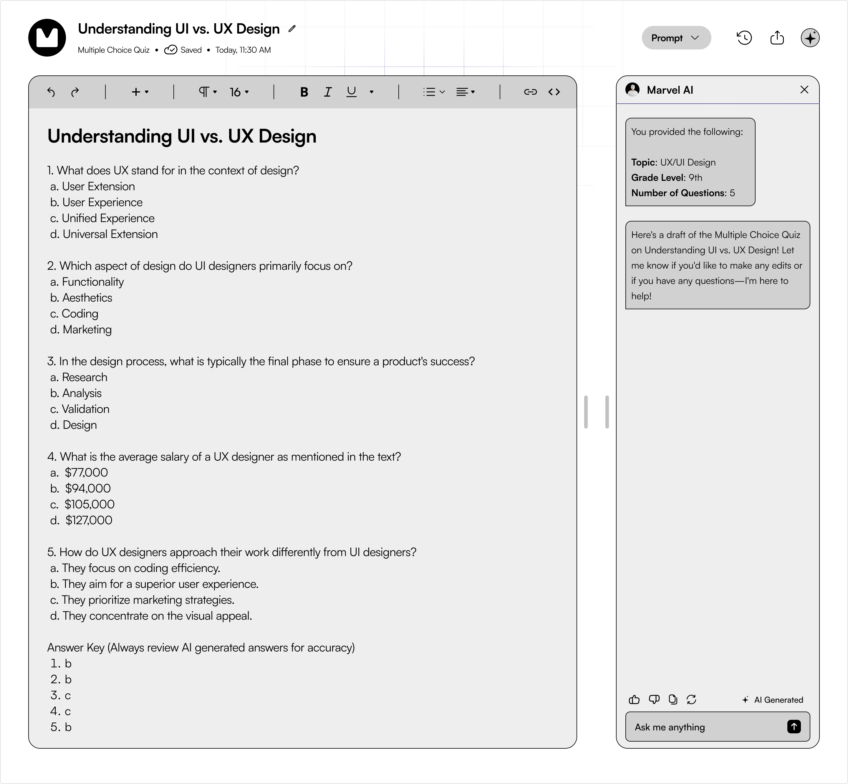Undo the last edit

pyautogui.click(x=51, y=92)
